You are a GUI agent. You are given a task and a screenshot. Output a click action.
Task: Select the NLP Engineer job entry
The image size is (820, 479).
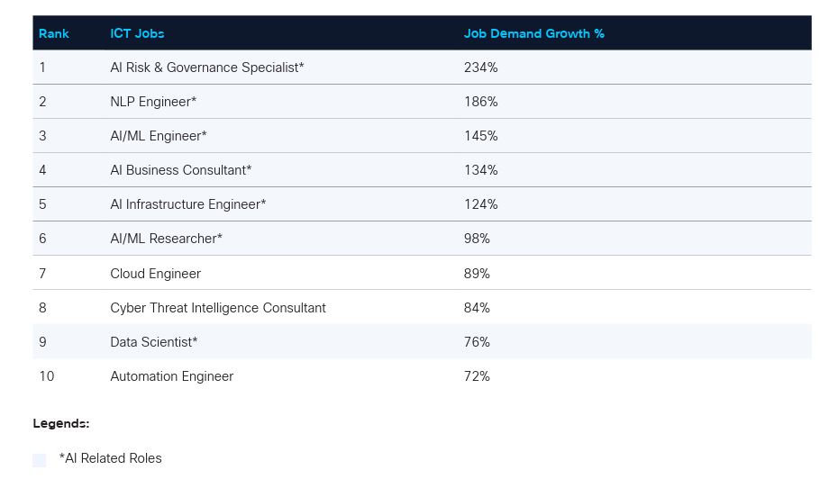pyautogui.click(x=153, y=102)
